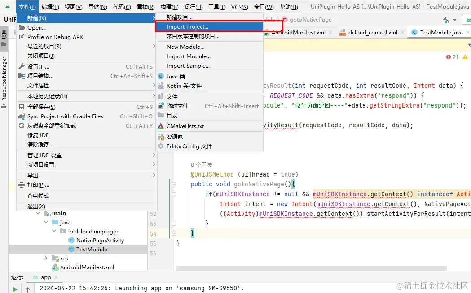Click the Profile or Debug APK icon

(22, 37)
